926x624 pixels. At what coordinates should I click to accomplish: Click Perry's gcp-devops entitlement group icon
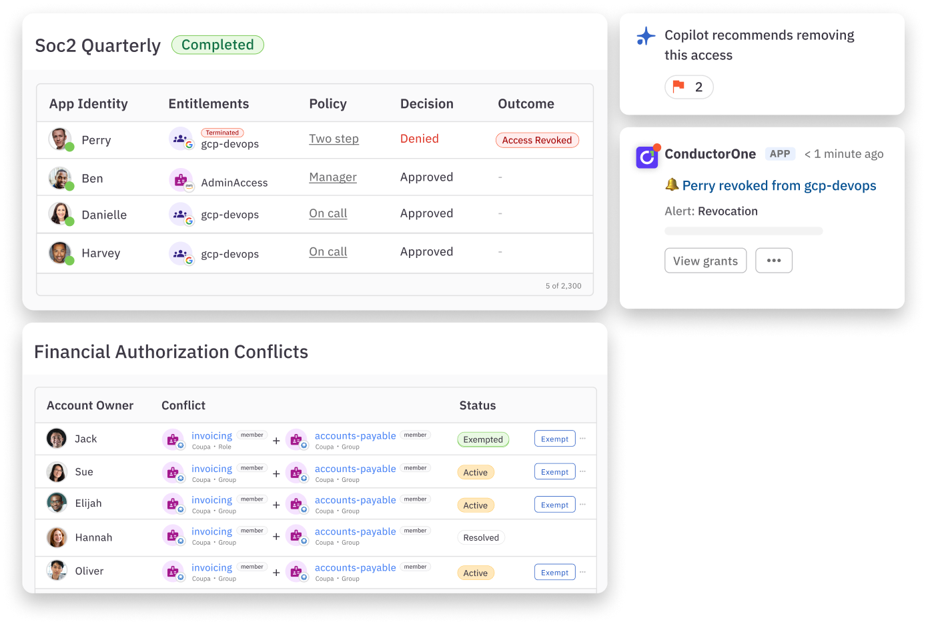click(x=181, y=139)
